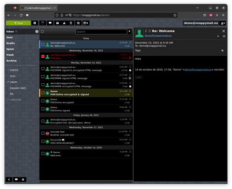
Task: Reply using the arrow icon in message header
Action: point(218,36)
